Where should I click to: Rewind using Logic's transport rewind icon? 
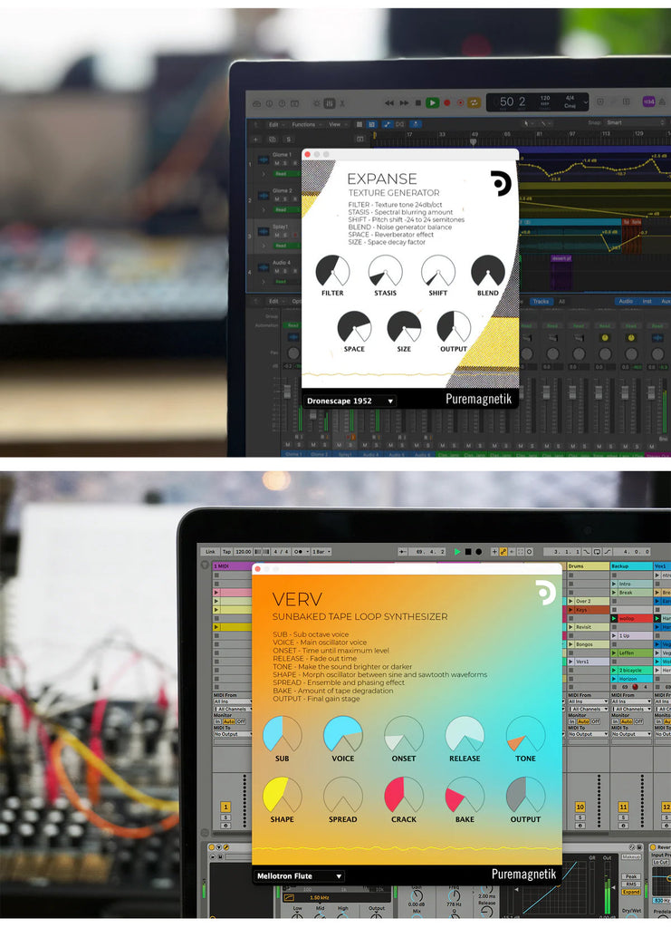[389, 103]
